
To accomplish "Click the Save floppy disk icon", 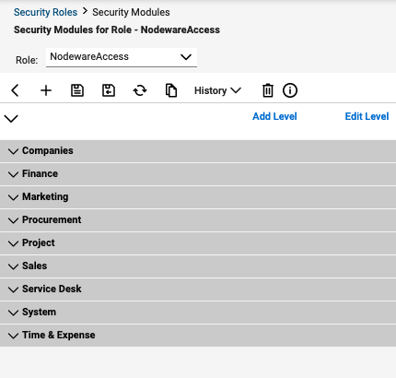I will [77, 90].
